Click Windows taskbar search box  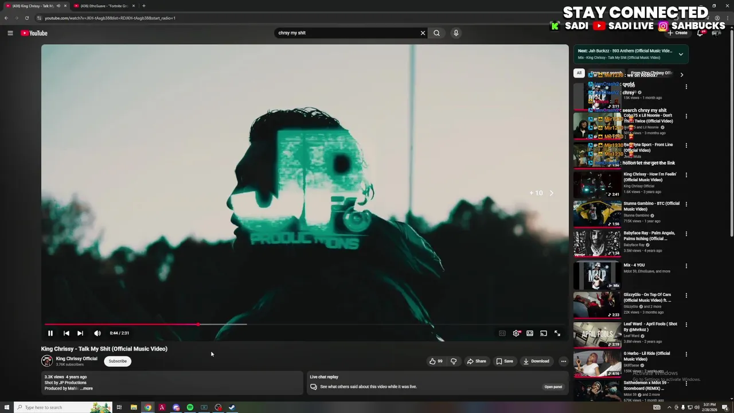point(63,407)
